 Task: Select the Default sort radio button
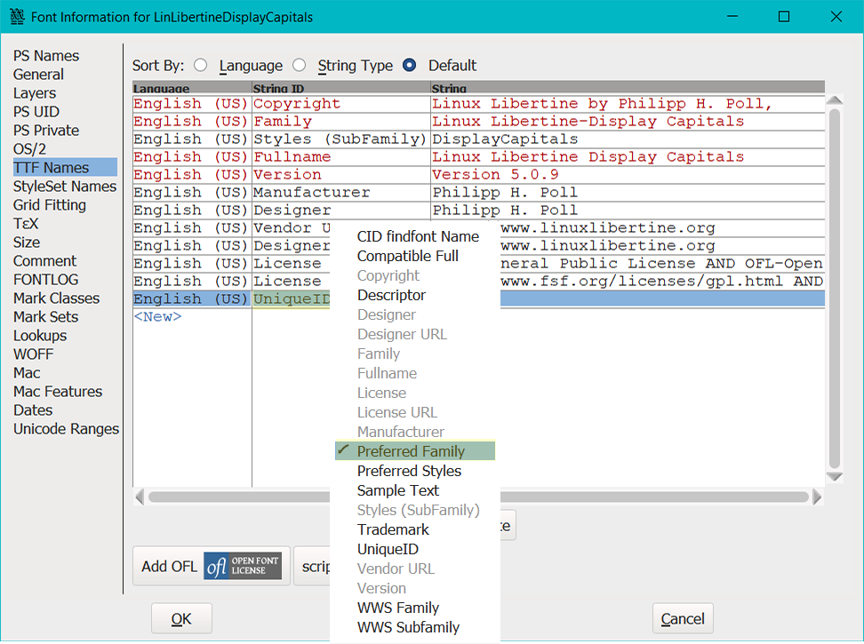410,66
